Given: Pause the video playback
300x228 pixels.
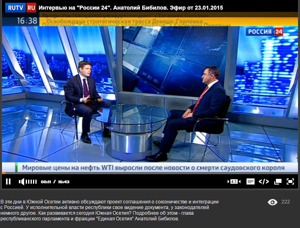Looking at the screenshot, I should pyautogui.click(x=8, y=181).
